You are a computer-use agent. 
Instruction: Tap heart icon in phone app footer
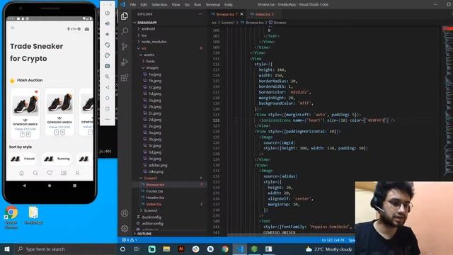[x=50, y=173]
